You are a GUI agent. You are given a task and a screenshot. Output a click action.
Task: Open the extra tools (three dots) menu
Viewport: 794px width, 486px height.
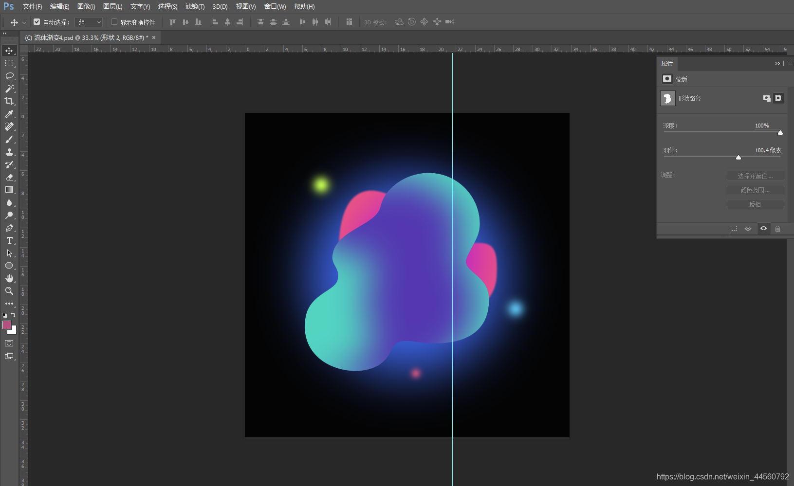pos(9,304)
